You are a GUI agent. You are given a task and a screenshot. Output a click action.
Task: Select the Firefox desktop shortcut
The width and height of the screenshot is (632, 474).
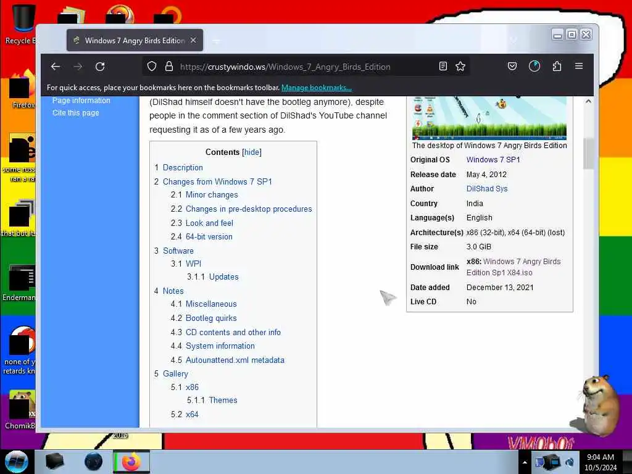pos(21,89)
